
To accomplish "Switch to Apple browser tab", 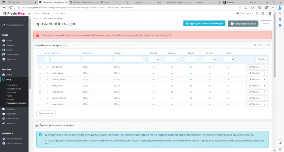I will pyautogui.click(x=114, y=2).
